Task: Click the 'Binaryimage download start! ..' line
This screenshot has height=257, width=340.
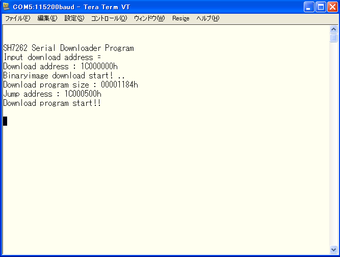Action: point(64,75)
